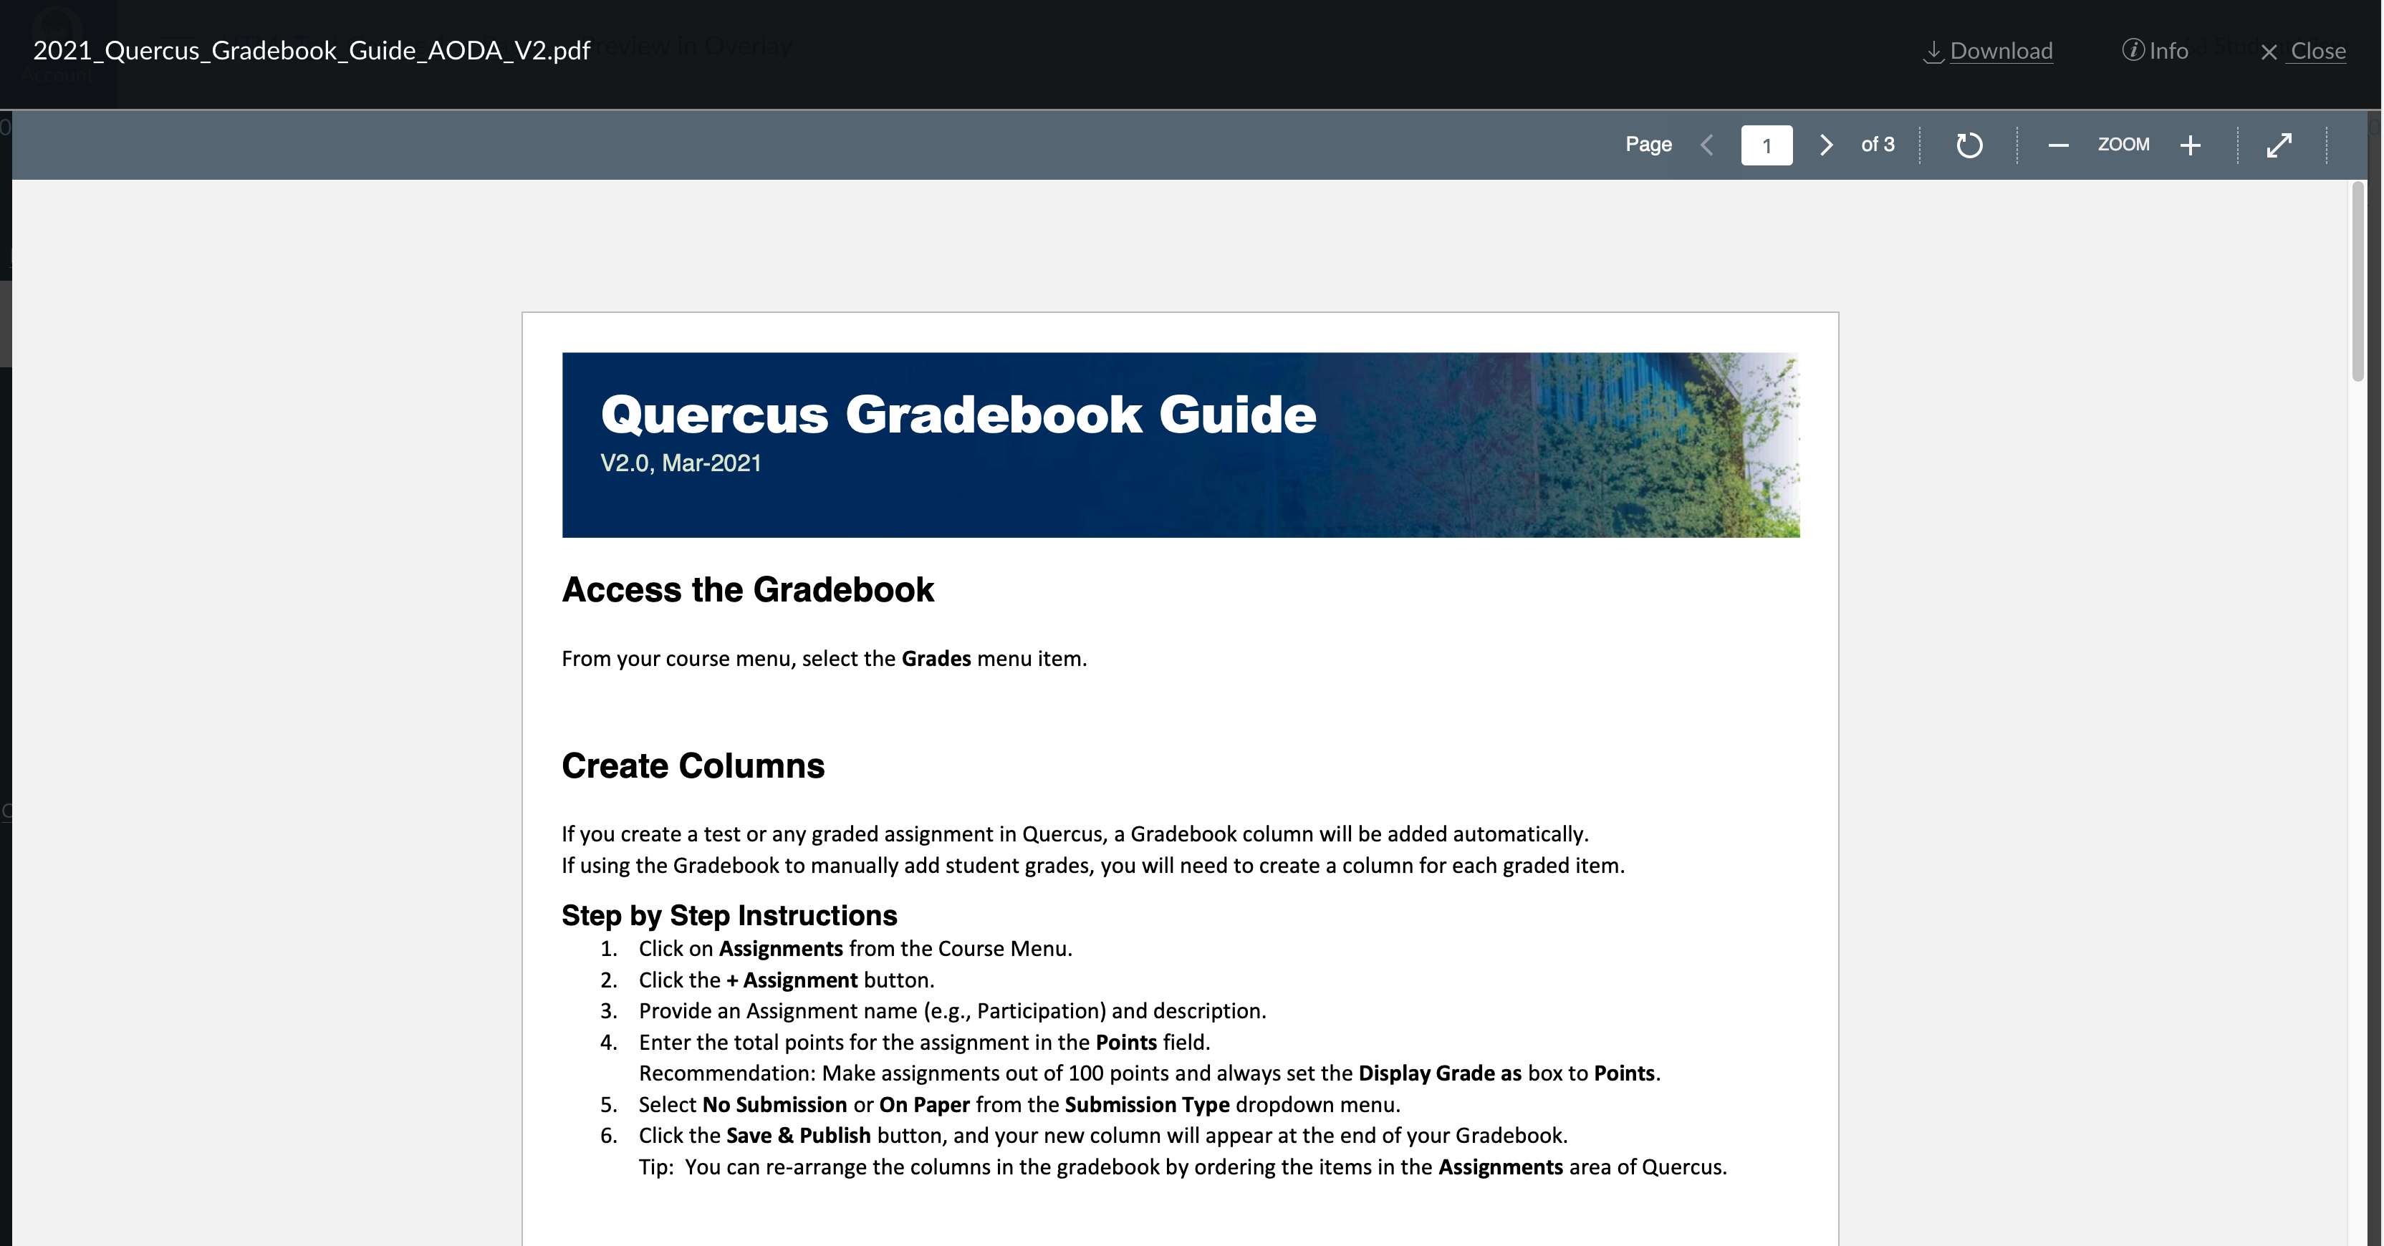
Task: Click 'If you create a test' paragraph line
Action: pyautogui.click(x=1075, y=834)
